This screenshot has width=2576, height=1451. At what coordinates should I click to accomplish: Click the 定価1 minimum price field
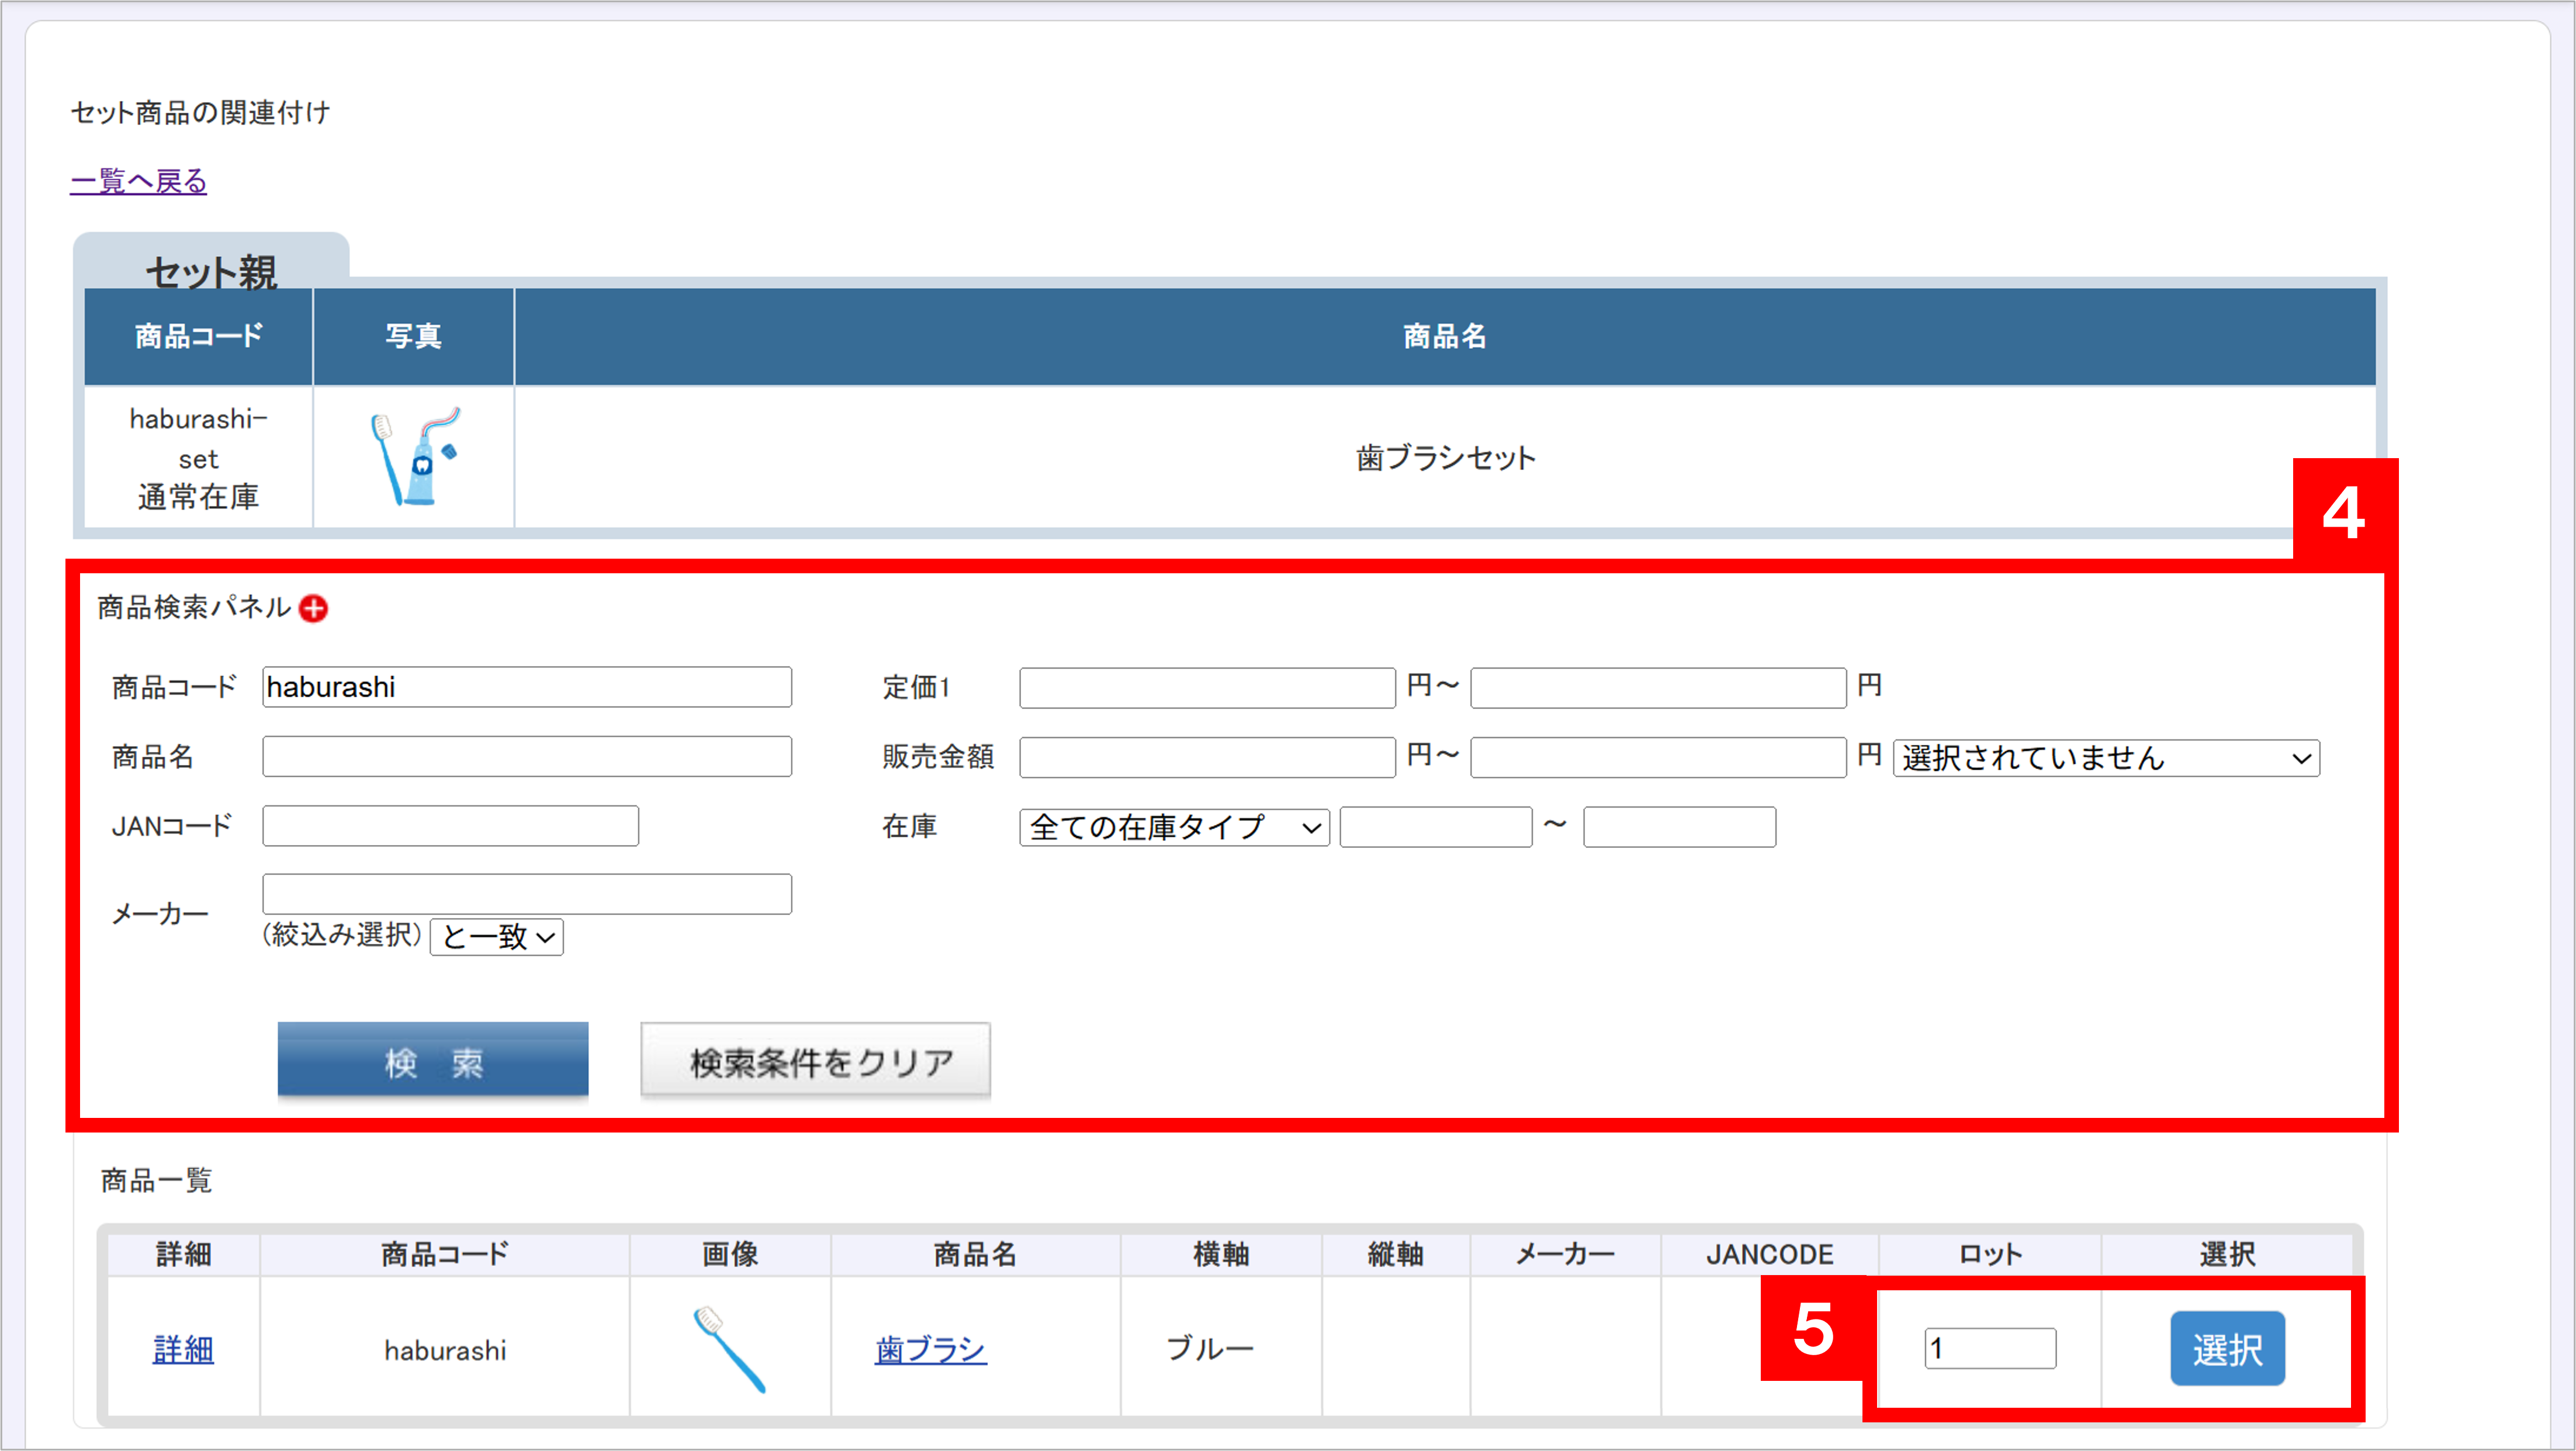pos(1207,688)
